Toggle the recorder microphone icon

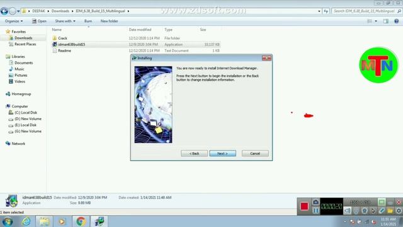356,211
